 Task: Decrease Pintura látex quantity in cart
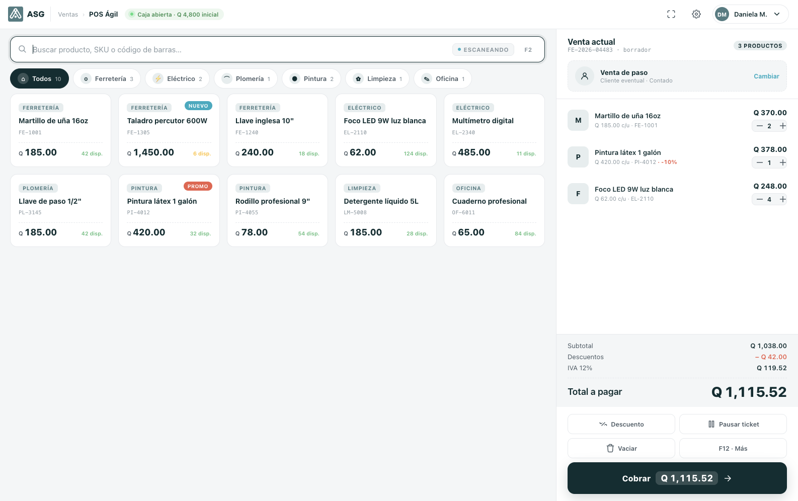click(x=760, y=162)
